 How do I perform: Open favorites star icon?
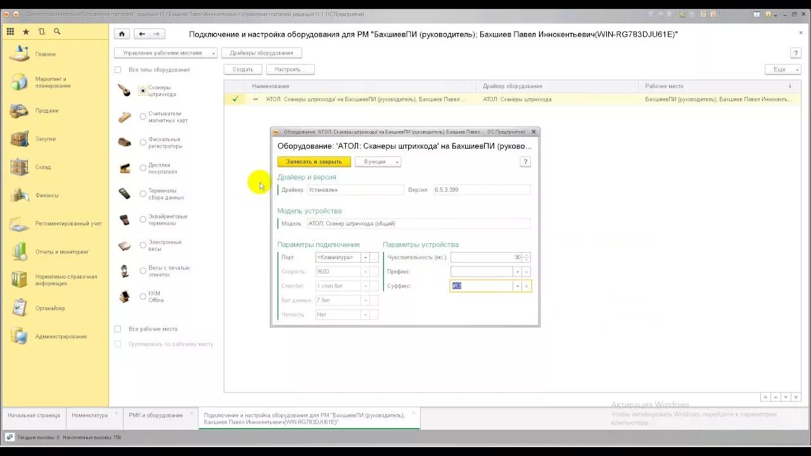click(x=26, y=32)
